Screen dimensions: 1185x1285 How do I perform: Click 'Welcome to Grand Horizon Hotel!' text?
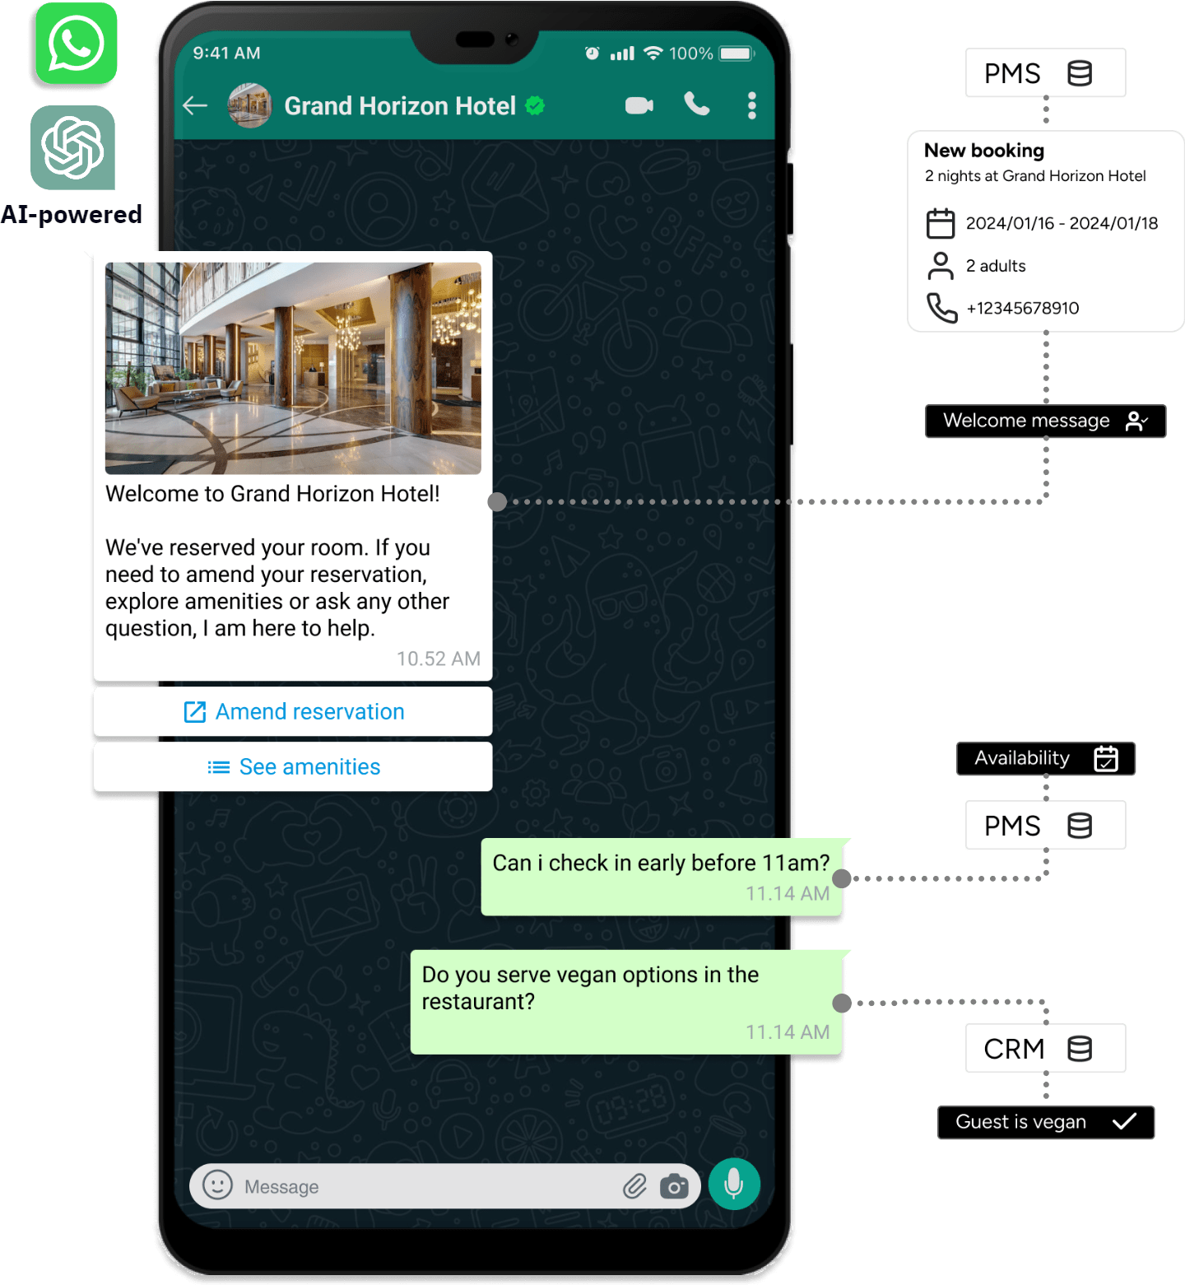point(272,494)
